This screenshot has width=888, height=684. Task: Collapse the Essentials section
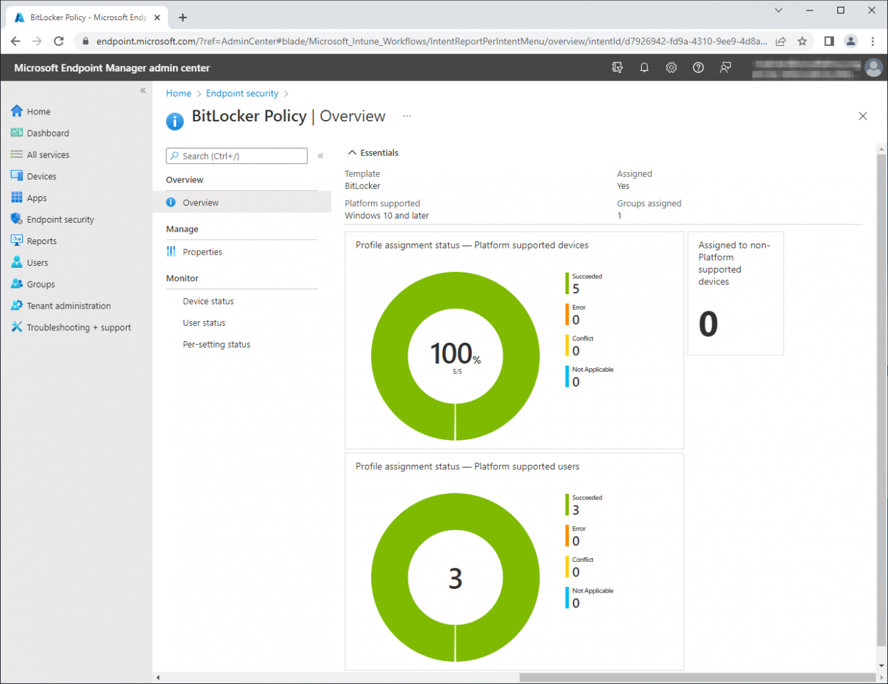(352, 153)
